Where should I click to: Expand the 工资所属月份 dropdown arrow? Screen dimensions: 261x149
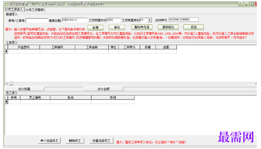click(x=150, y=20)
